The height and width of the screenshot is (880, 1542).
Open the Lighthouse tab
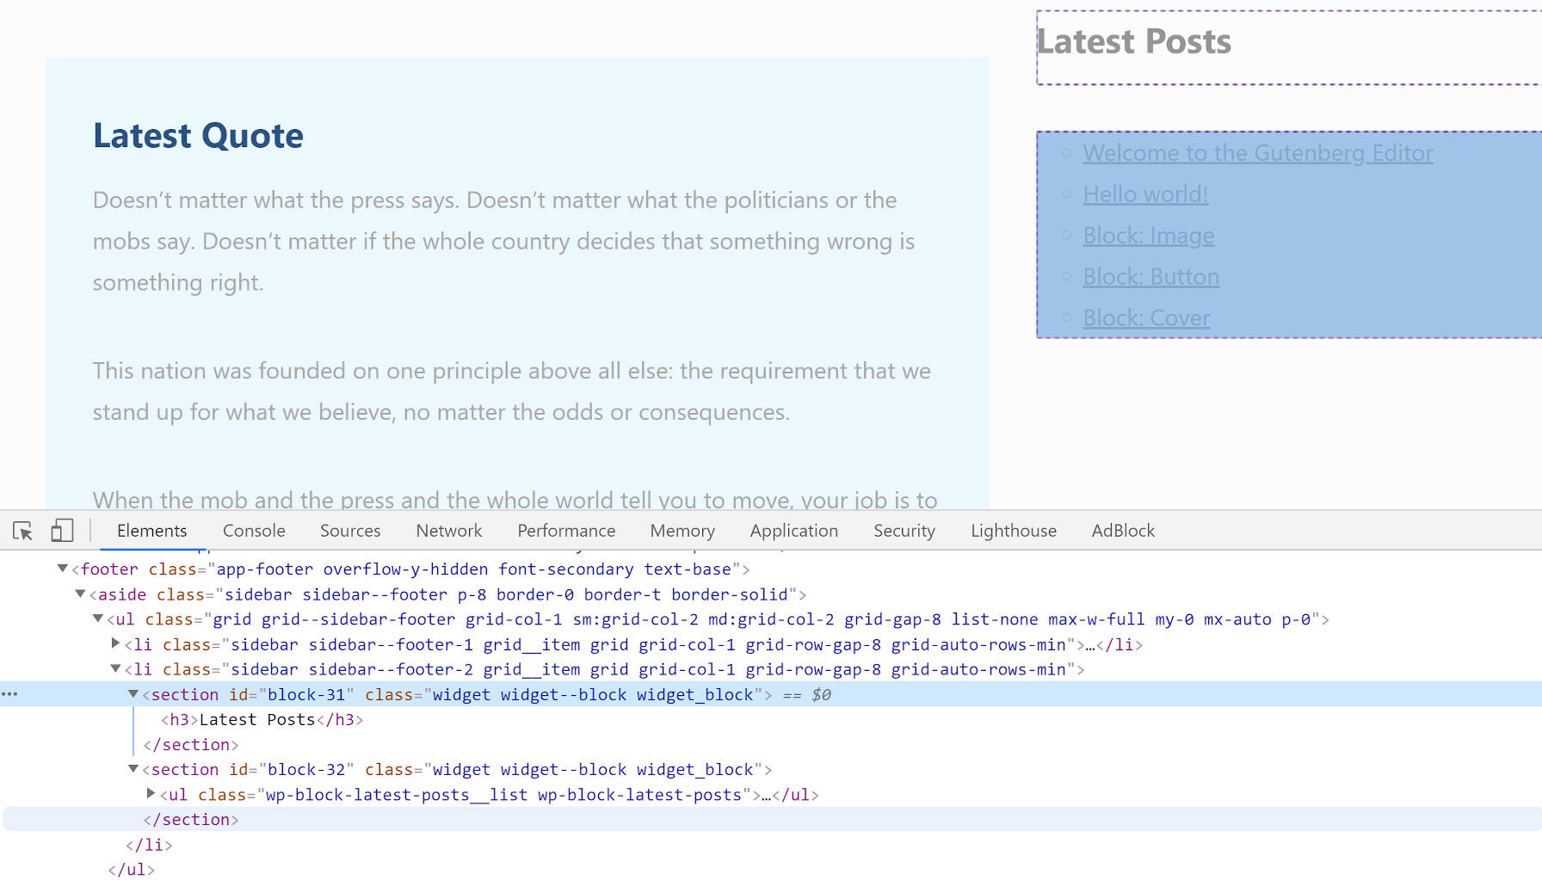[x=1013, y=531]
